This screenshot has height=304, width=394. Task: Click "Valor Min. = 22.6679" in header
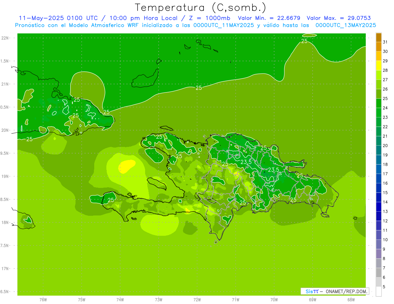click(x=269, y=18)
